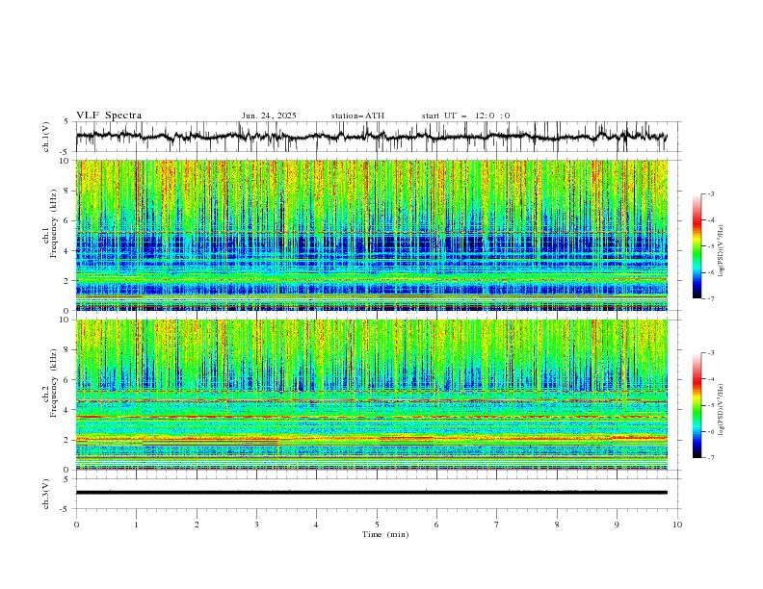Select the "ch.1(V)" axis label
763x589 pixels.
46,137
